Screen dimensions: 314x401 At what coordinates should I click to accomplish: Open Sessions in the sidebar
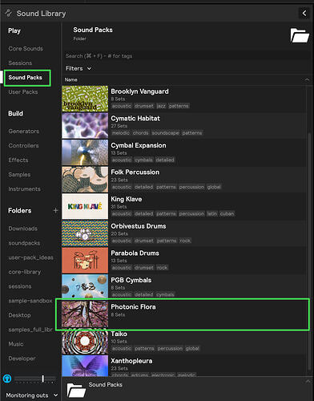(20, 63)
